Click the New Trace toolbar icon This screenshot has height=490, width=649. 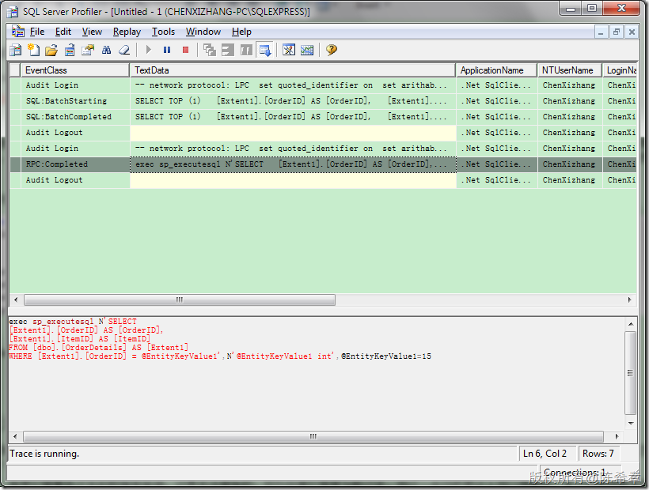(x=16, y=50)
